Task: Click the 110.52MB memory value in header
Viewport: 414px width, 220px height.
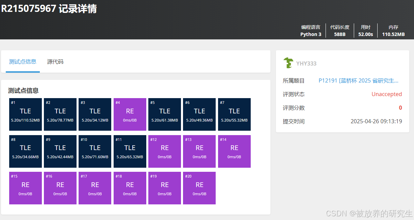Action: 393,34
